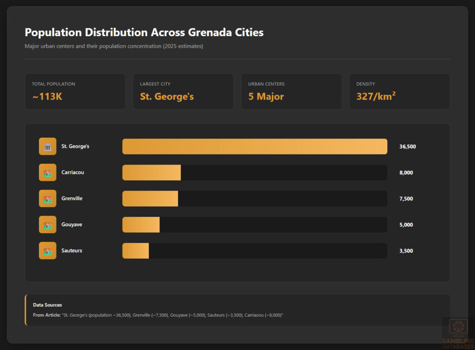475x350 pixels.
Task: Select the Carriacou house icon
Action: tap(47, 172)
